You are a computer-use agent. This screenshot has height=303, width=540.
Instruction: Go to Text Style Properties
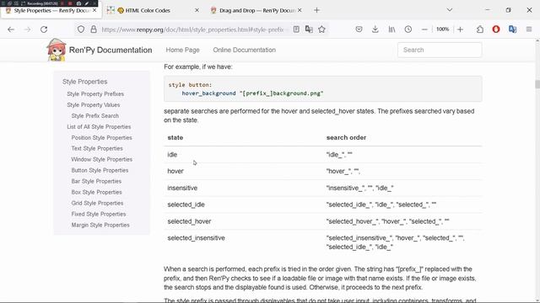[x=97, y=148]
